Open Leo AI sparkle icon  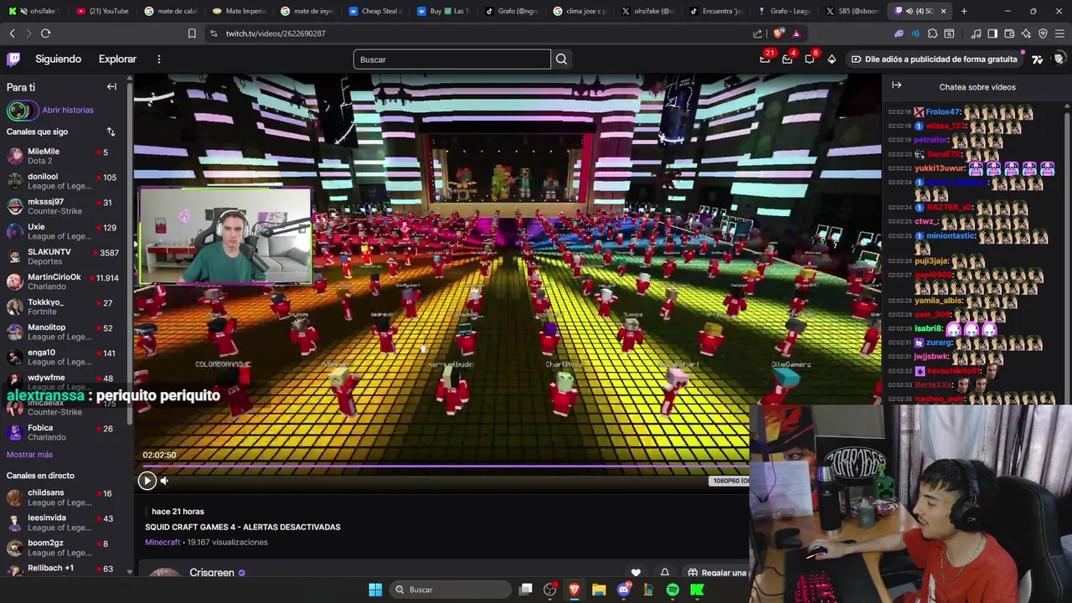coord(1026,33)
